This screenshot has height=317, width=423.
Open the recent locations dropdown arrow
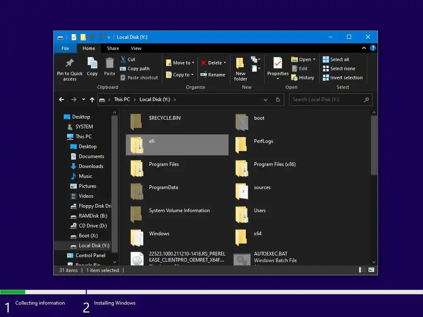83,99
